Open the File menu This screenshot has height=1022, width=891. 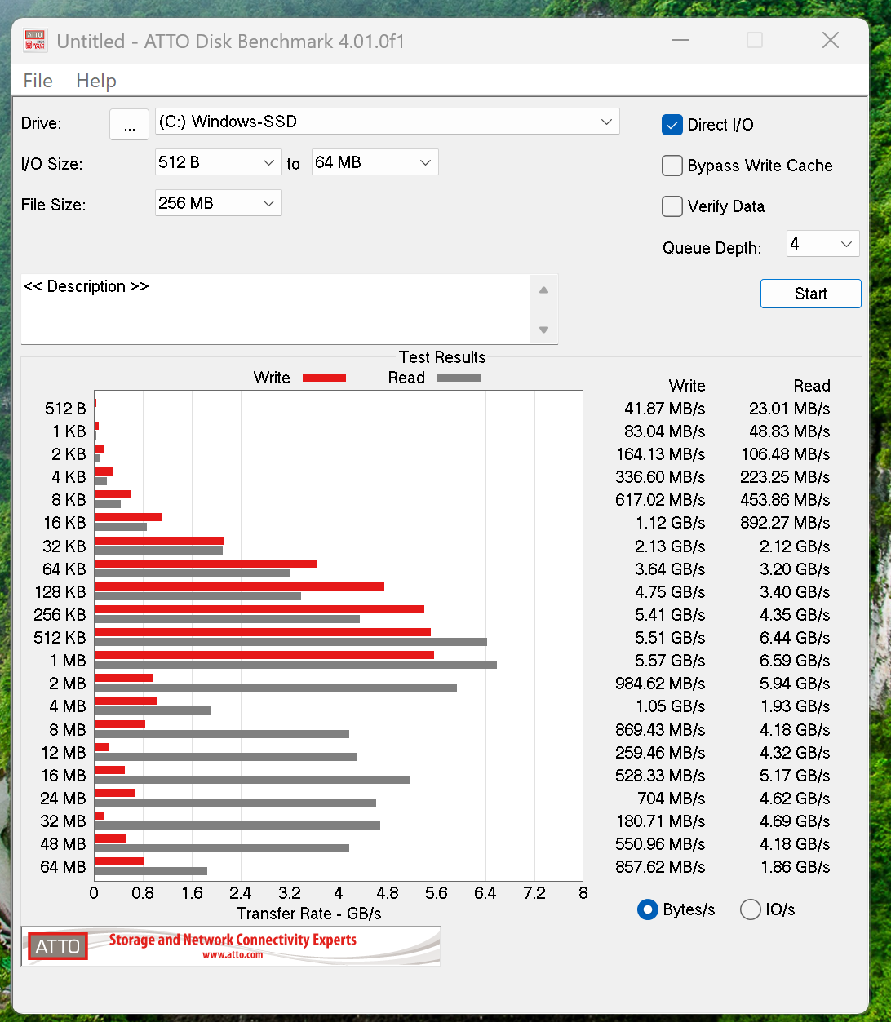[x=38, y=81]
